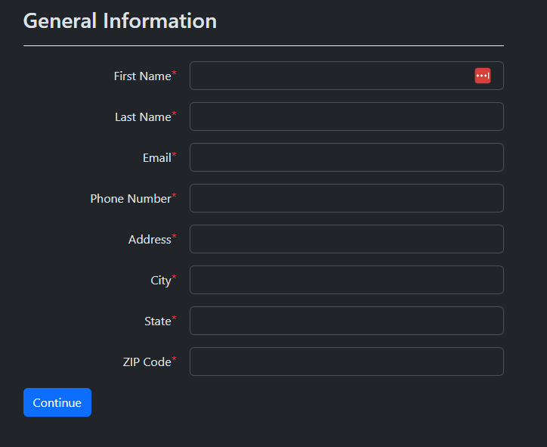Focus the First Name input field
547x447 pixels.
tap(347, 76)
